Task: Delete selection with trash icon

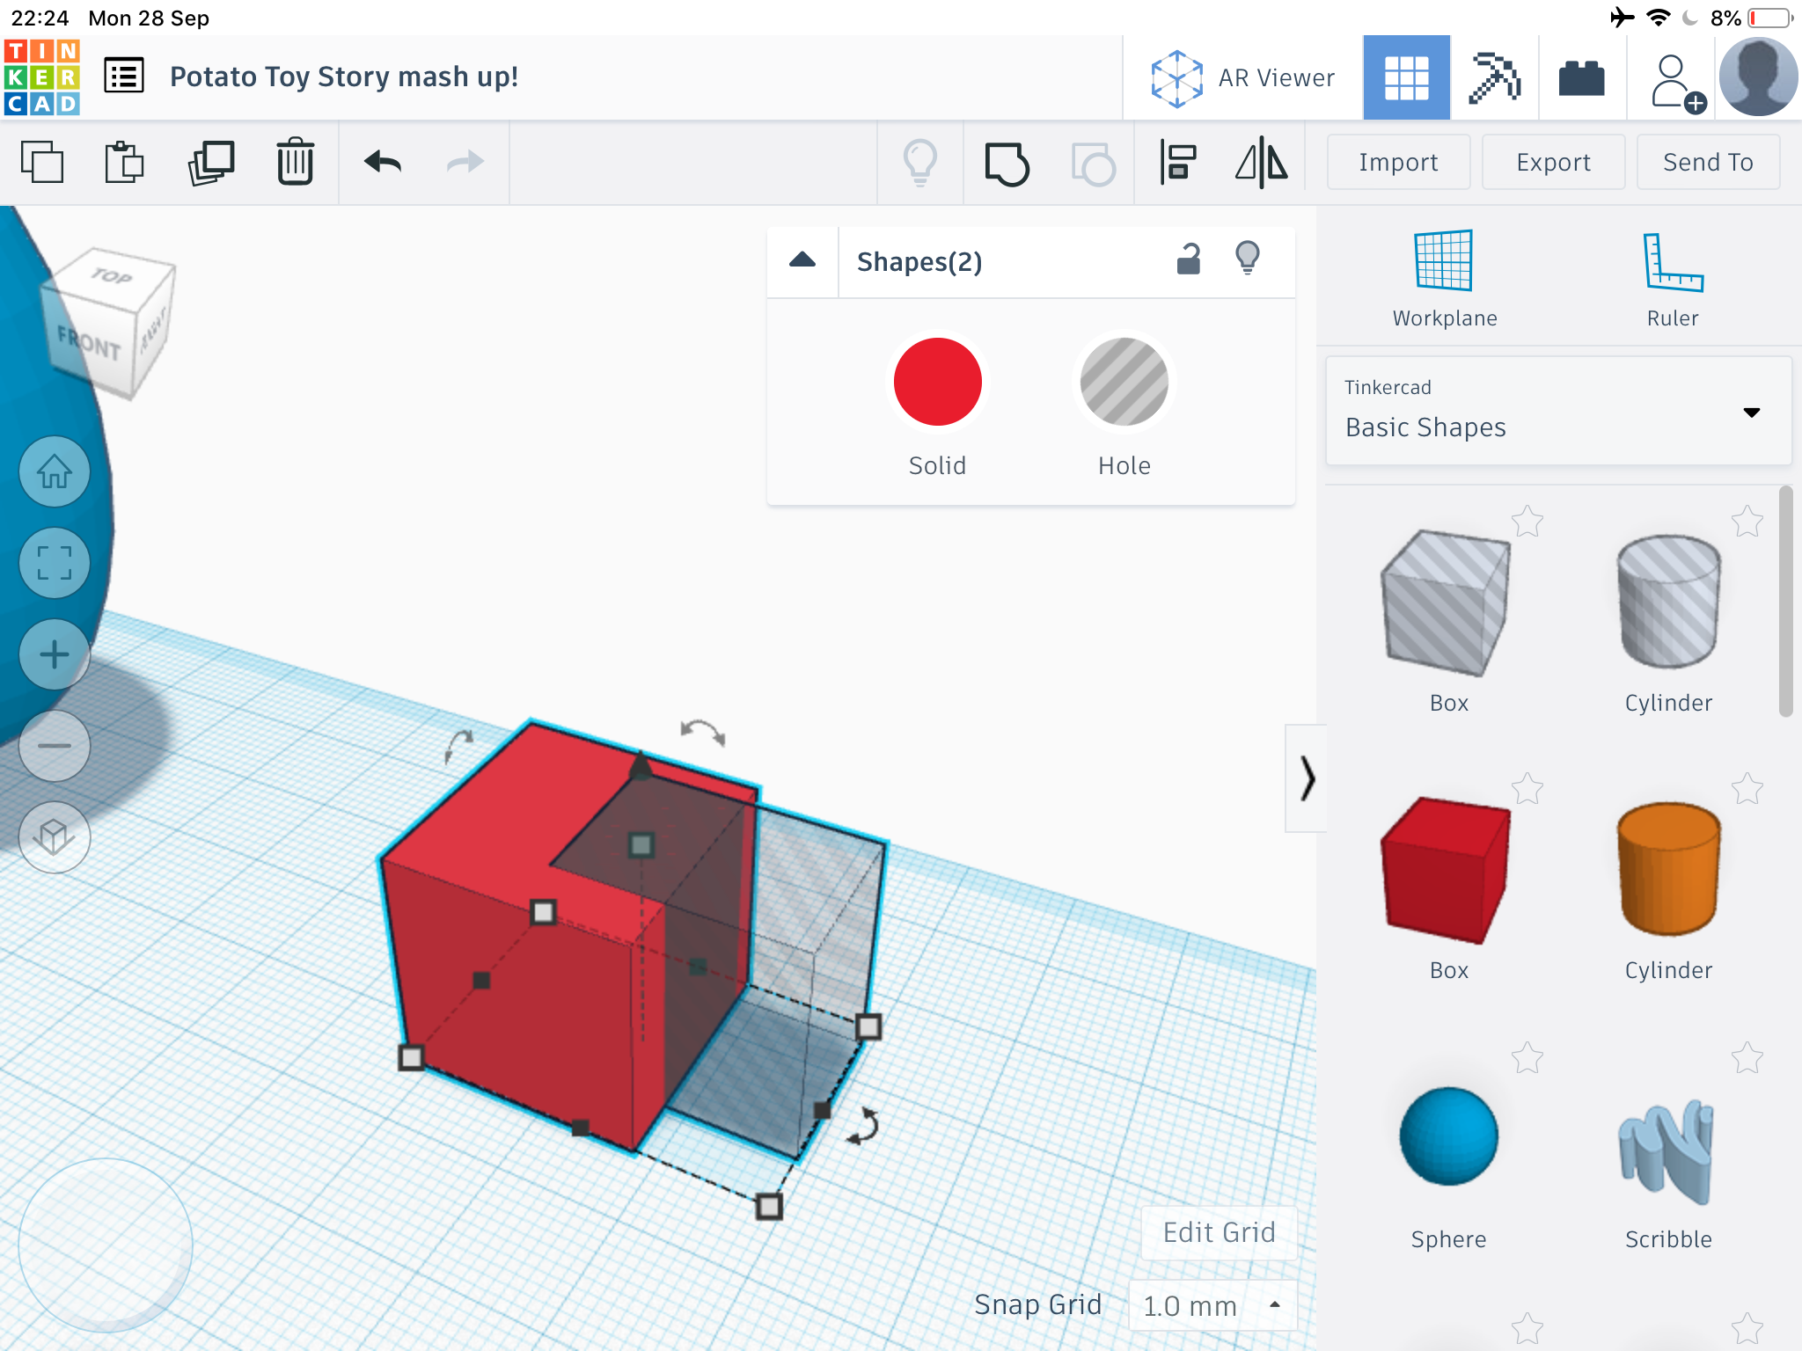Action: point(295,163)
